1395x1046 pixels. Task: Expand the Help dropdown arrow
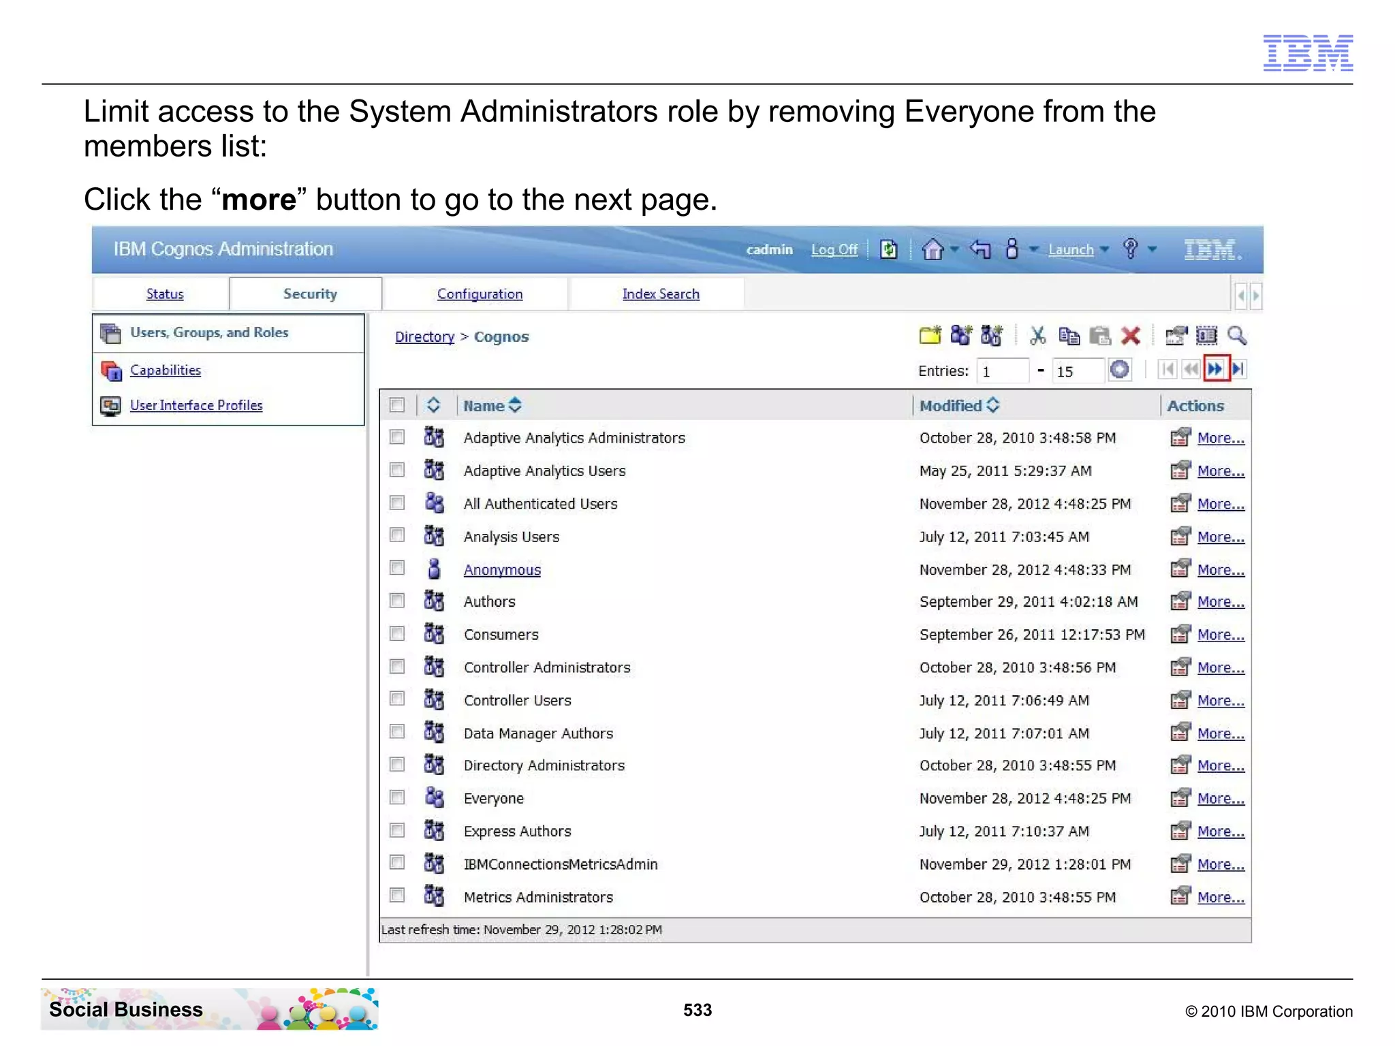tap(1152, 249)
